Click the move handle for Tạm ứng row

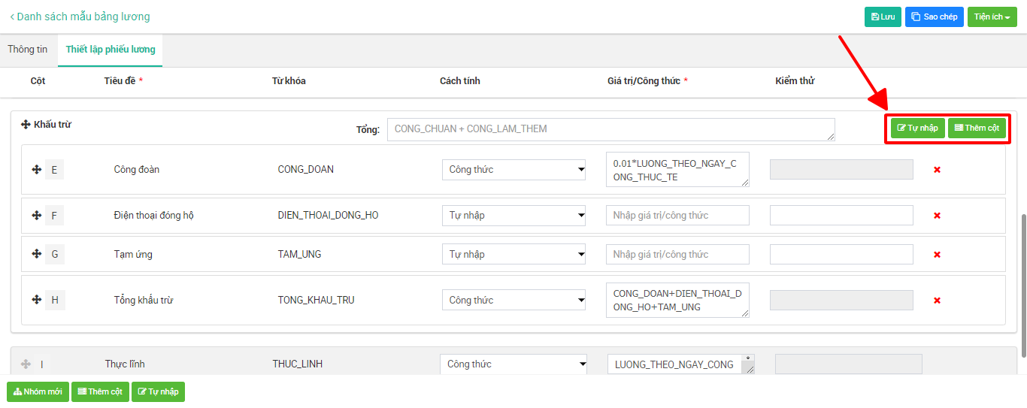(36, 254)
